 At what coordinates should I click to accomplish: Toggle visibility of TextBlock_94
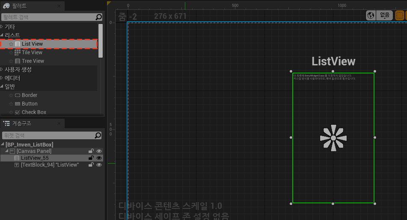tap(99, 165)
